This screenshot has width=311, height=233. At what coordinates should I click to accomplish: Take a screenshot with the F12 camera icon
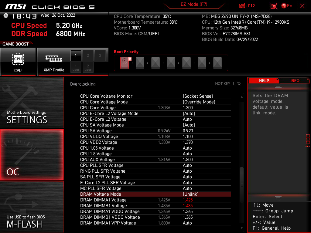(x=242, y=6)
